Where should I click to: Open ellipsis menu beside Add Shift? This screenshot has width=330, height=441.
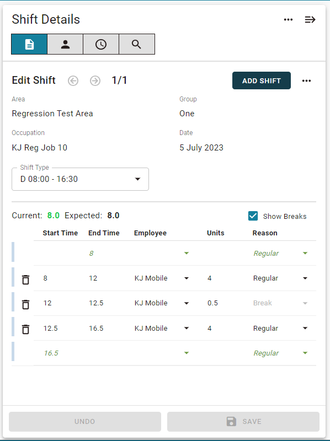(x=306, y=80)
